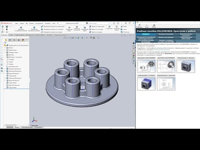Click the Show button in tutorials window
The image size is (200, 150).
pyautogui.click(x=139, y=26)
